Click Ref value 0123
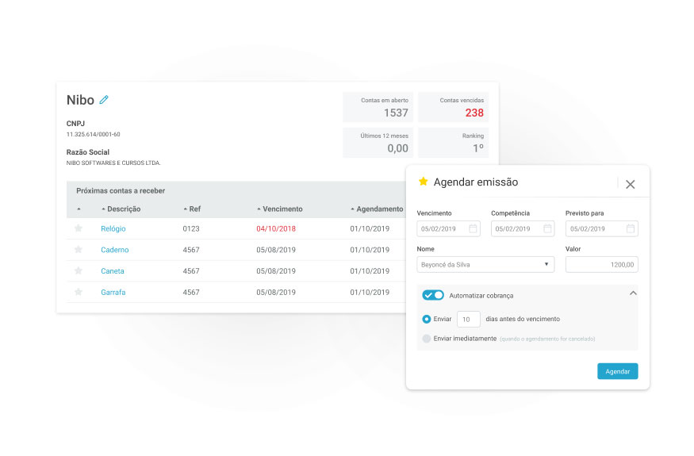Screen dimensions: 694x456 coord(191,228)
